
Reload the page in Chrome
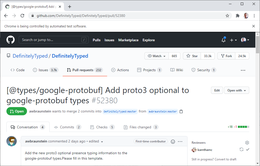[22, 16]
